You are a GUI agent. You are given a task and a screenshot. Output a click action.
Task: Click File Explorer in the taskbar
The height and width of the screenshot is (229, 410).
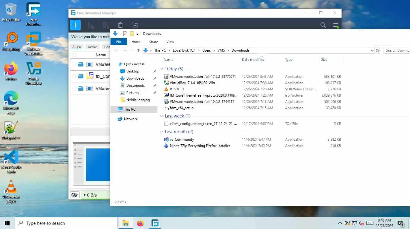(x=126, y=223)
